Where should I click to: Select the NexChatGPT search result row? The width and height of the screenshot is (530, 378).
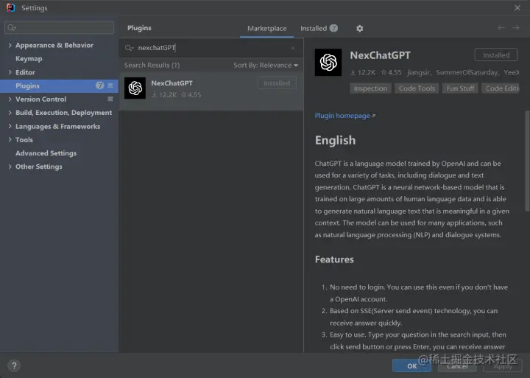[211, 91]
